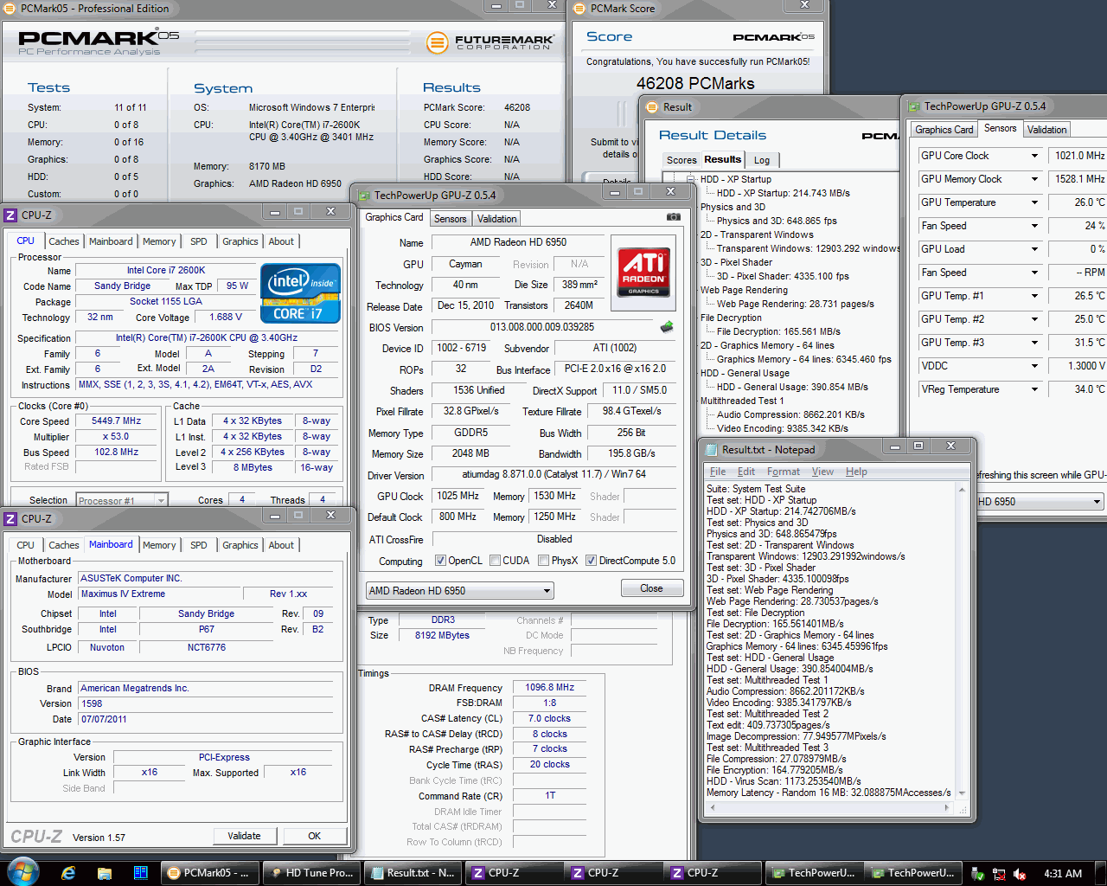Click the Result window title icon
The height and width of the screenshot is (886, 1107).
652,107
